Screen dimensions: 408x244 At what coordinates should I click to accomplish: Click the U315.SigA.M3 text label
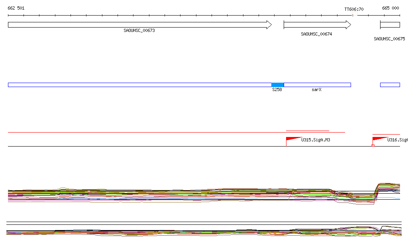tap(316, 140)
